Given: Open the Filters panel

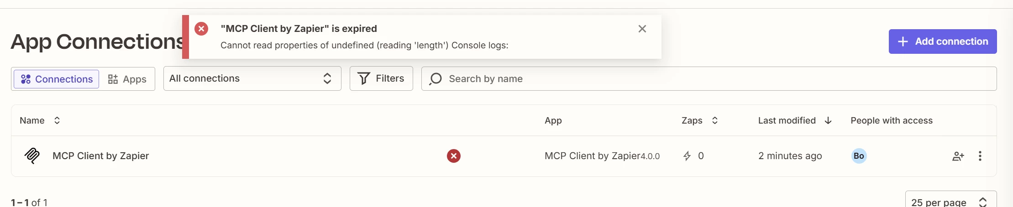Looking at the screenshot, I should click(381, 78).
